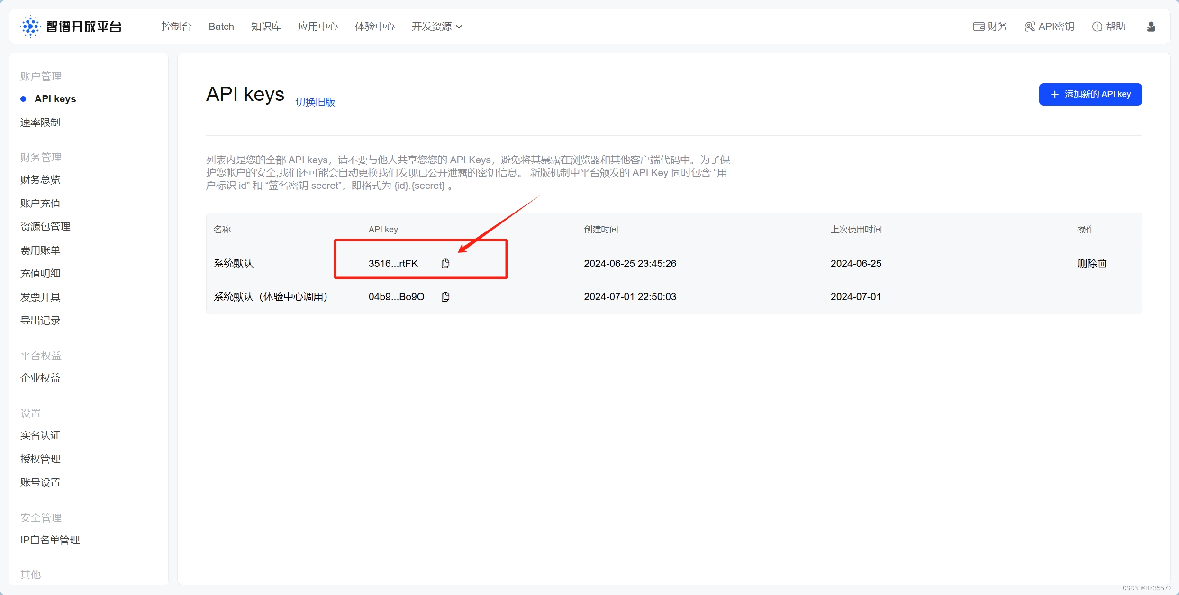Image resolution: width=1179 pixels, height=595 pixels.
Task: Copy the 04b9...Bo9O API key
Action: point(445,297)
